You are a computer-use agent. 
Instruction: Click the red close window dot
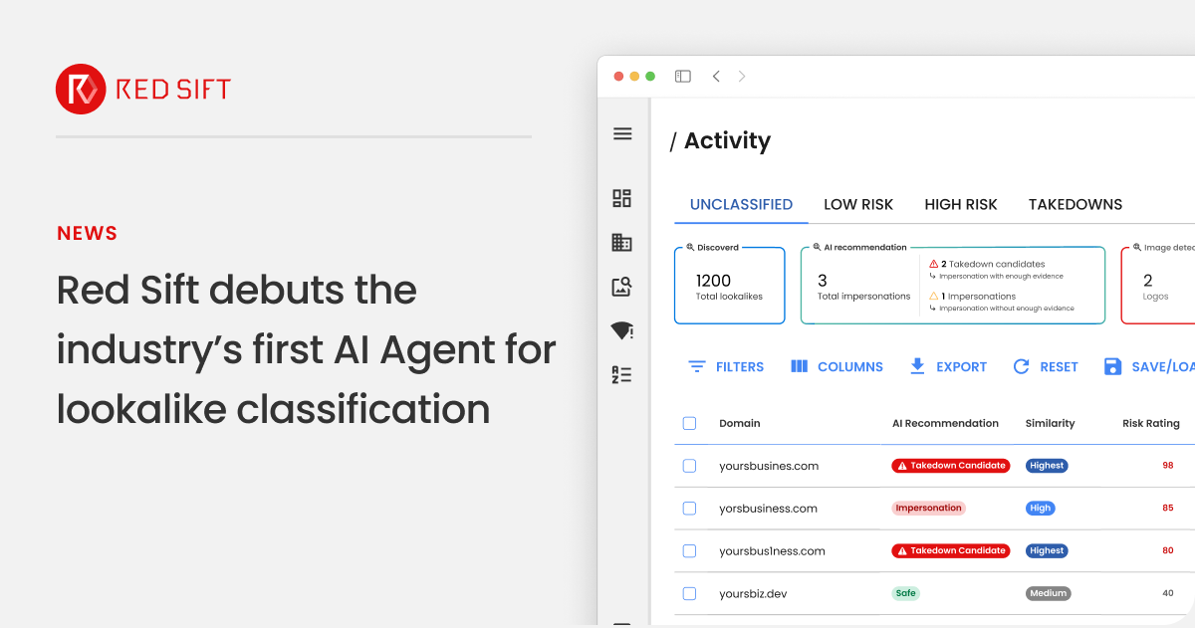(618, 76)
